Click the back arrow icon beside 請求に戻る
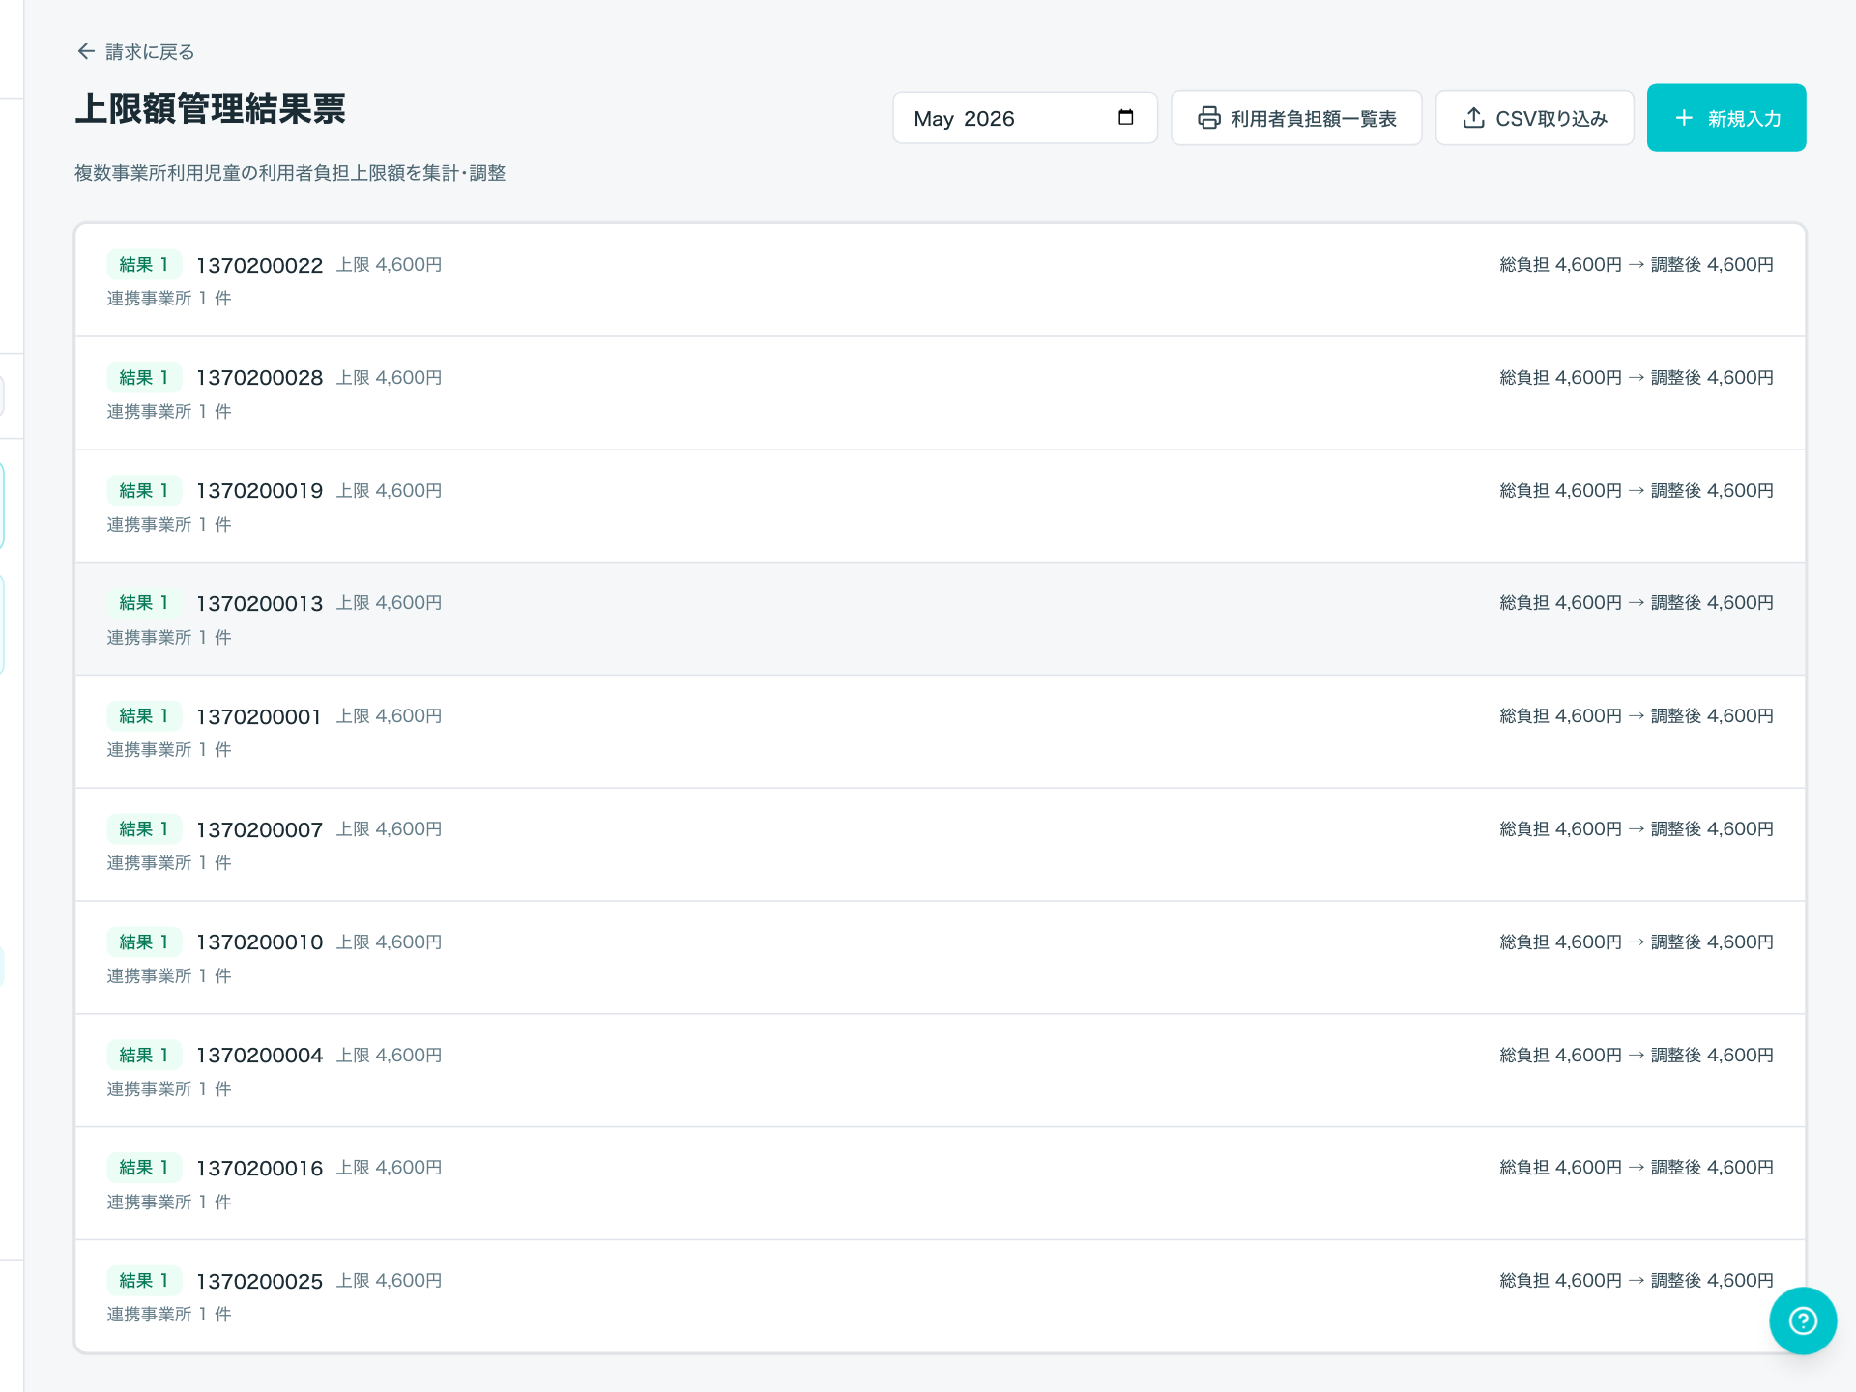The image size is (1856, 1392). pyautogui.click(x=86, y=51)
